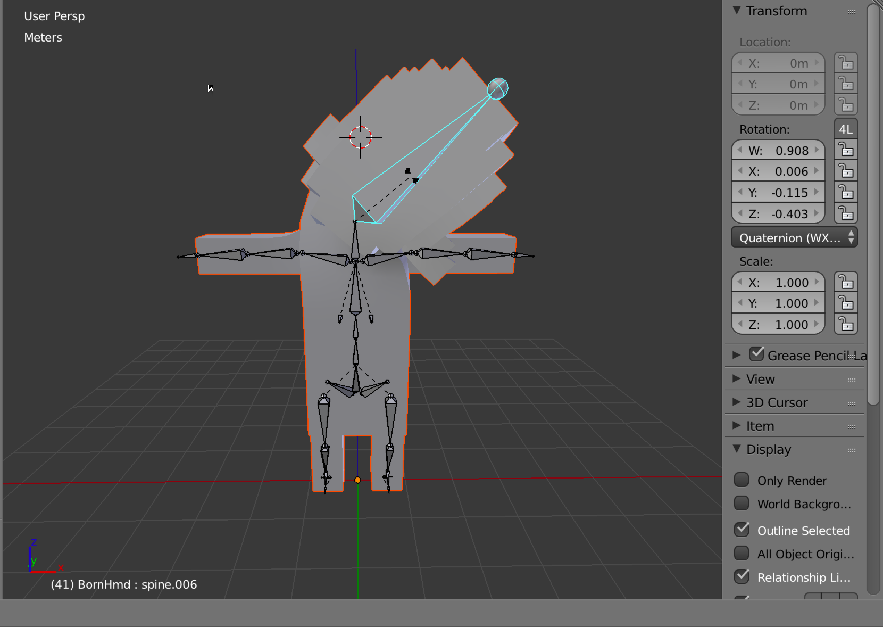Disable the Outline Selected checkbox
Image resolution: width=883 pixels, height=627 pixels.
click(742, 530)
